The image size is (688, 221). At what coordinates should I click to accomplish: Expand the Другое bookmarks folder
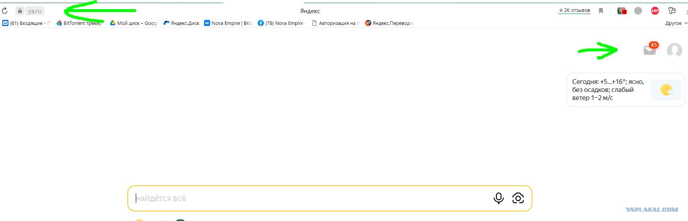point(676,23)
